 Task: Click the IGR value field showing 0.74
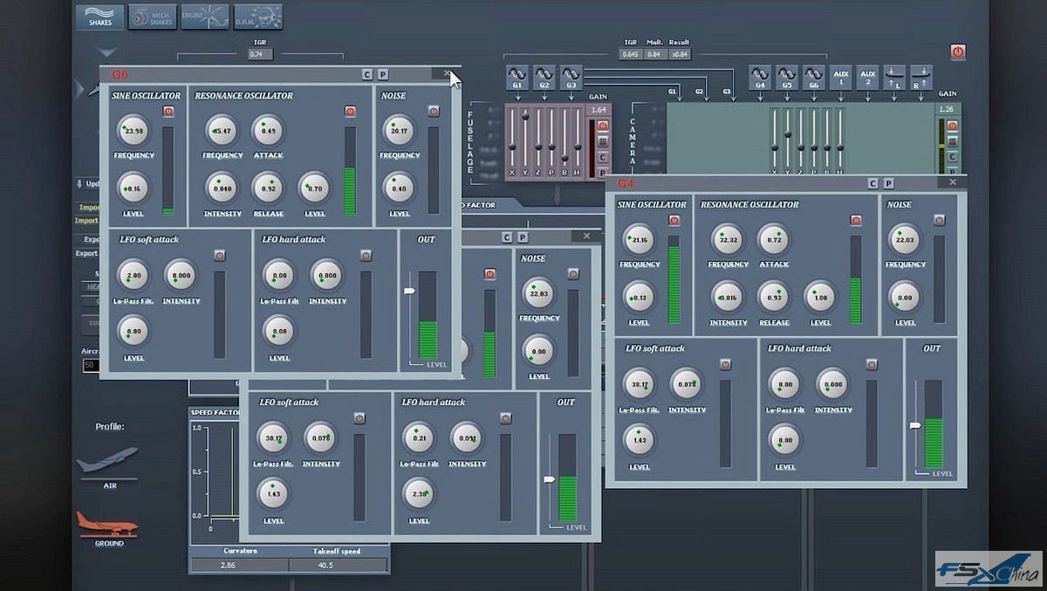pos(260,54)
